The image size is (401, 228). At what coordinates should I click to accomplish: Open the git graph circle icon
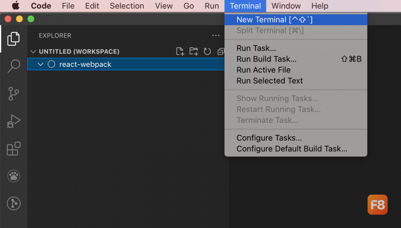tap(13, 203)
